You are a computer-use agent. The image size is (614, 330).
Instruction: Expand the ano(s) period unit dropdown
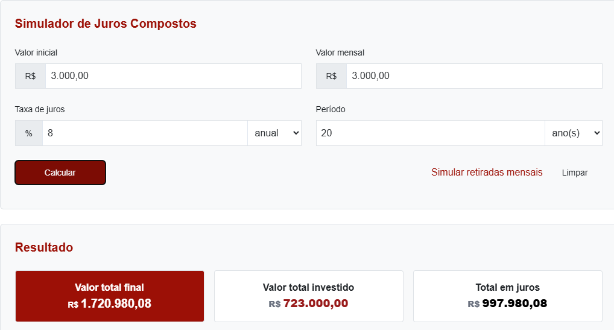(573, 133)
